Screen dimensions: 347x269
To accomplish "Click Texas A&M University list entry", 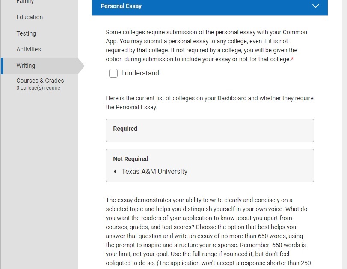I will (x=154, y=171).
